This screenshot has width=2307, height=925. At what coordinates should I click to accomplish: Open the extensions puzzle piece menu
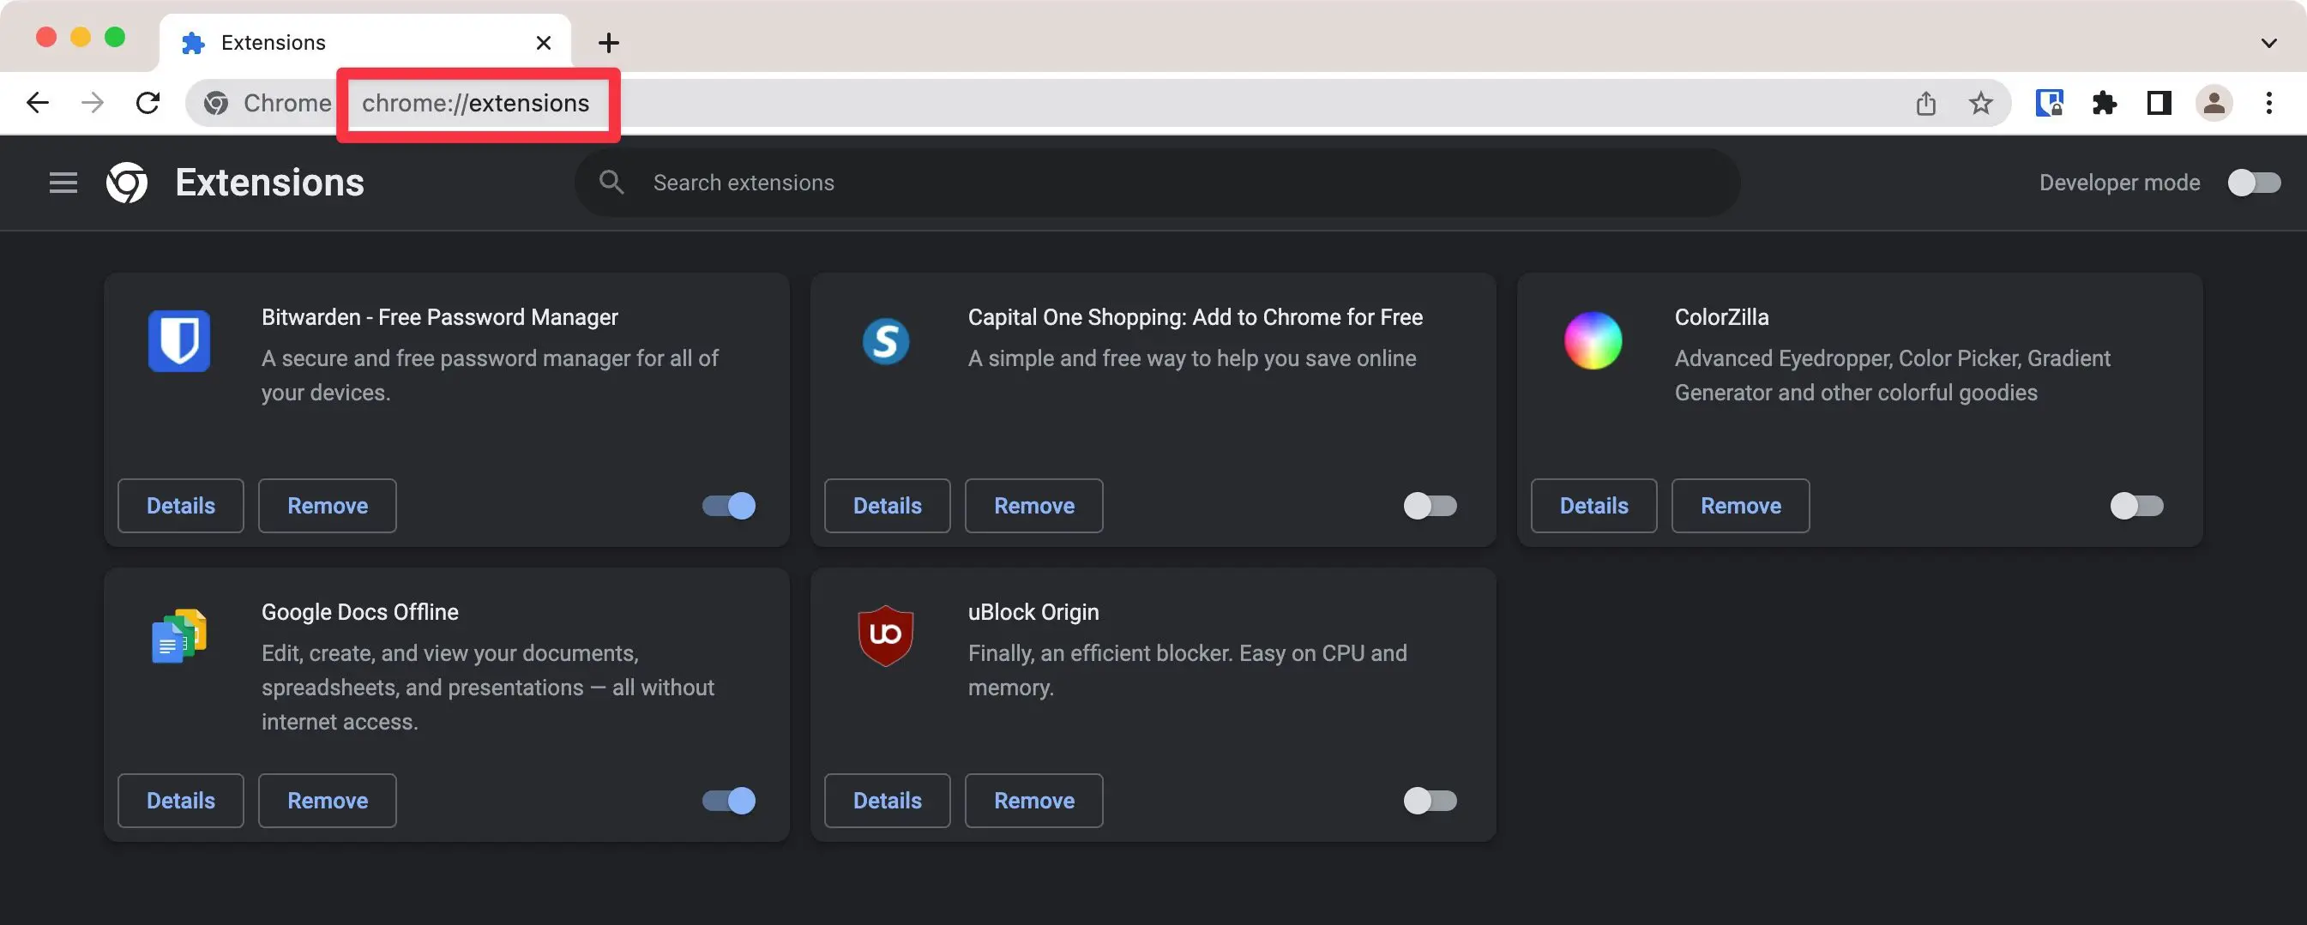2104,103
